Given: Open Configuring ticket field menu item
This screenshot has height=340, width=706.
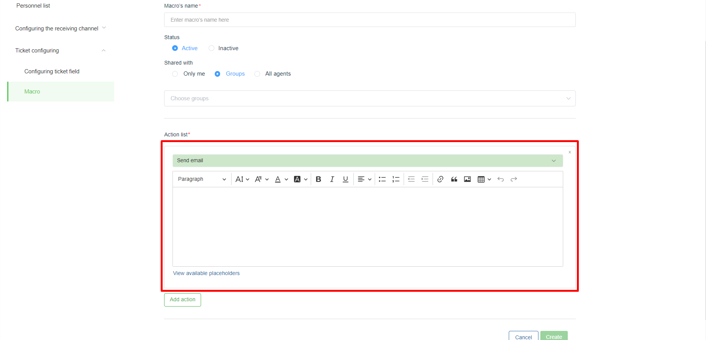Looking at the screenshot, I should pyautogui.click(x=52, y=71).
